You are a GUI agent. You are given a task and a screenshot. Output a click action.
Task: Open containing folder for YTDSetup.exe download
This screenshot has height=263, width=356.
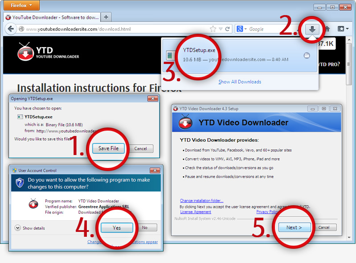pyautogui.click(x=307, y=56)
